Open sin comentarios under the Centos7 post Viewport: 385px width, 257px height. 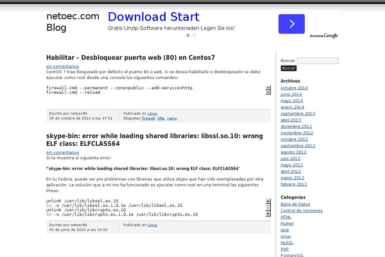(x=62, y=66)
